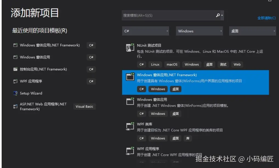Click the search magnifier icon
This screenshot has height=168, width=279.
point(218,15)
